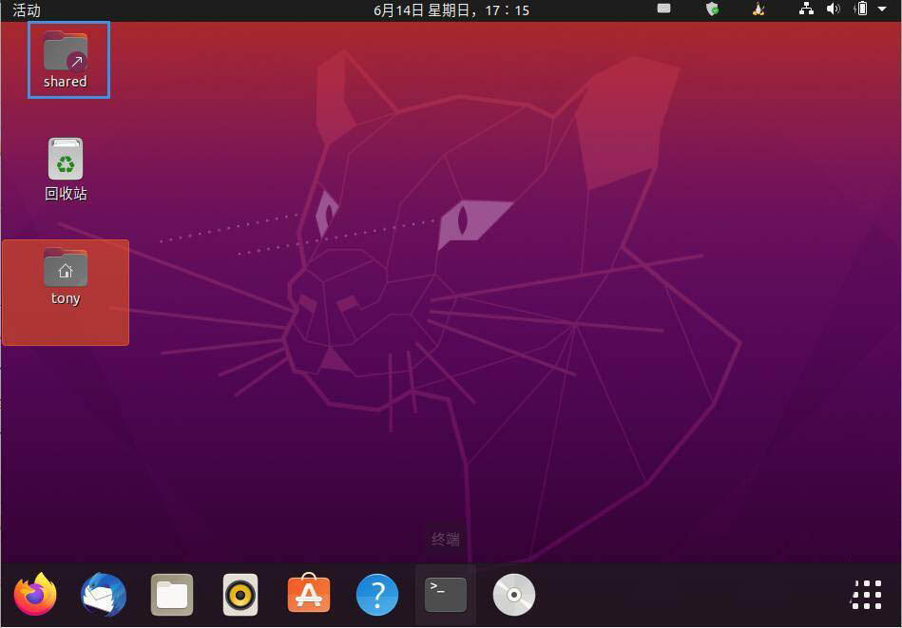The image size is (902, 628).
Task: Click the penguin tray icon
Action: (x=758, y=9)
